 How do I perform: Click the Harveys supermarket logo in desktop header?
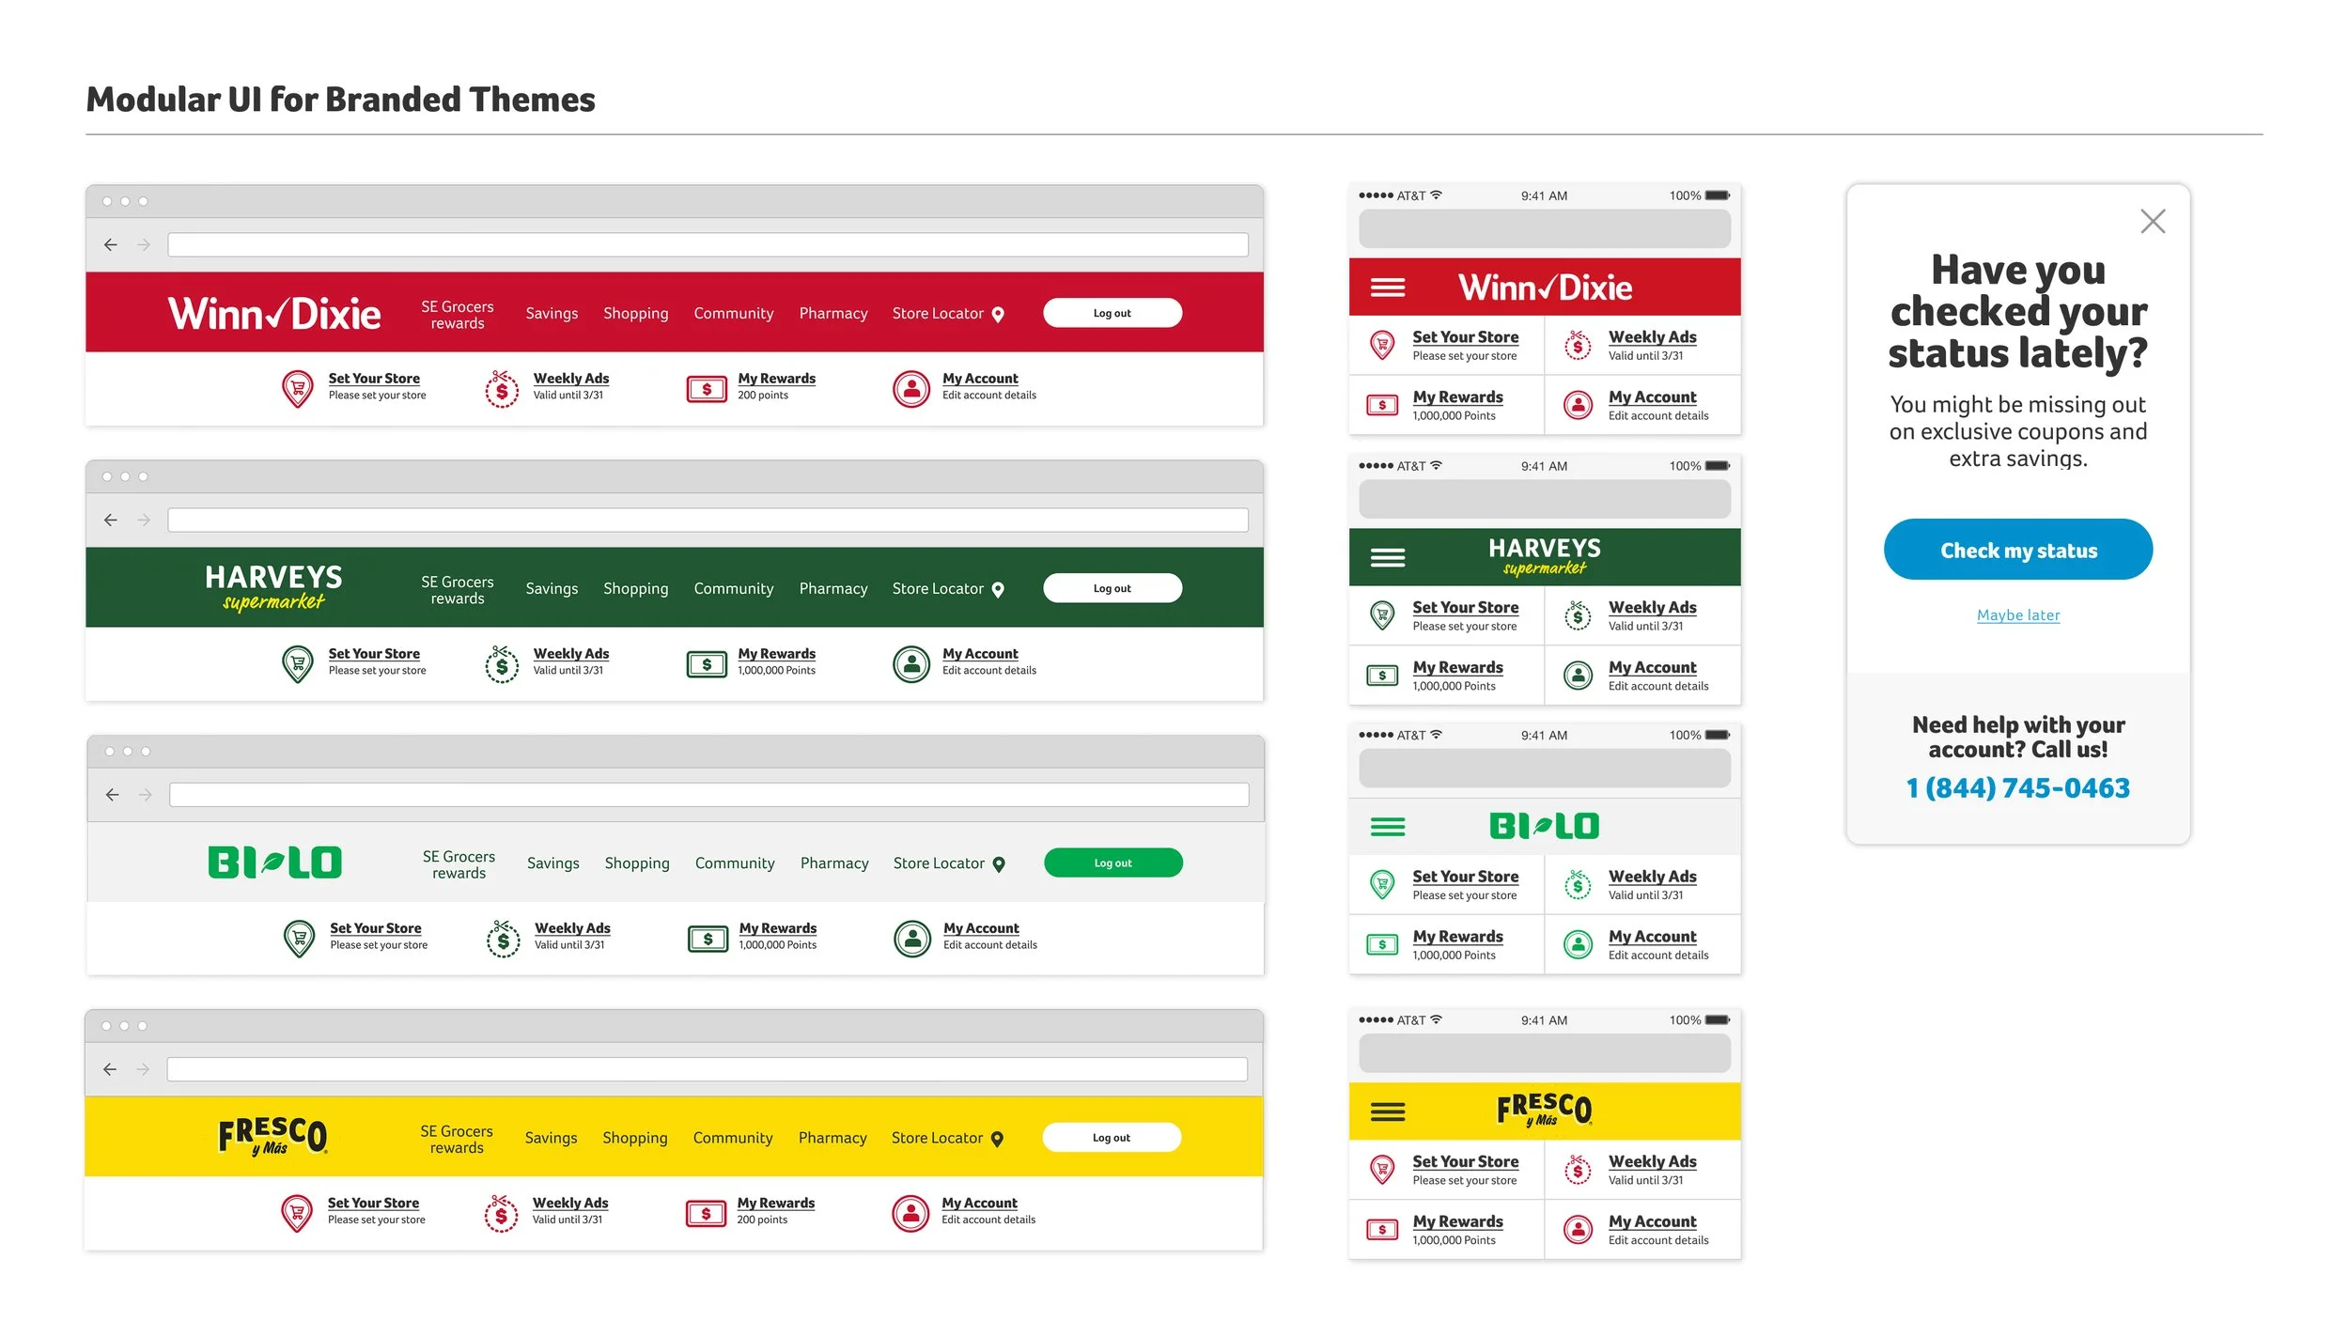[273, 588]
